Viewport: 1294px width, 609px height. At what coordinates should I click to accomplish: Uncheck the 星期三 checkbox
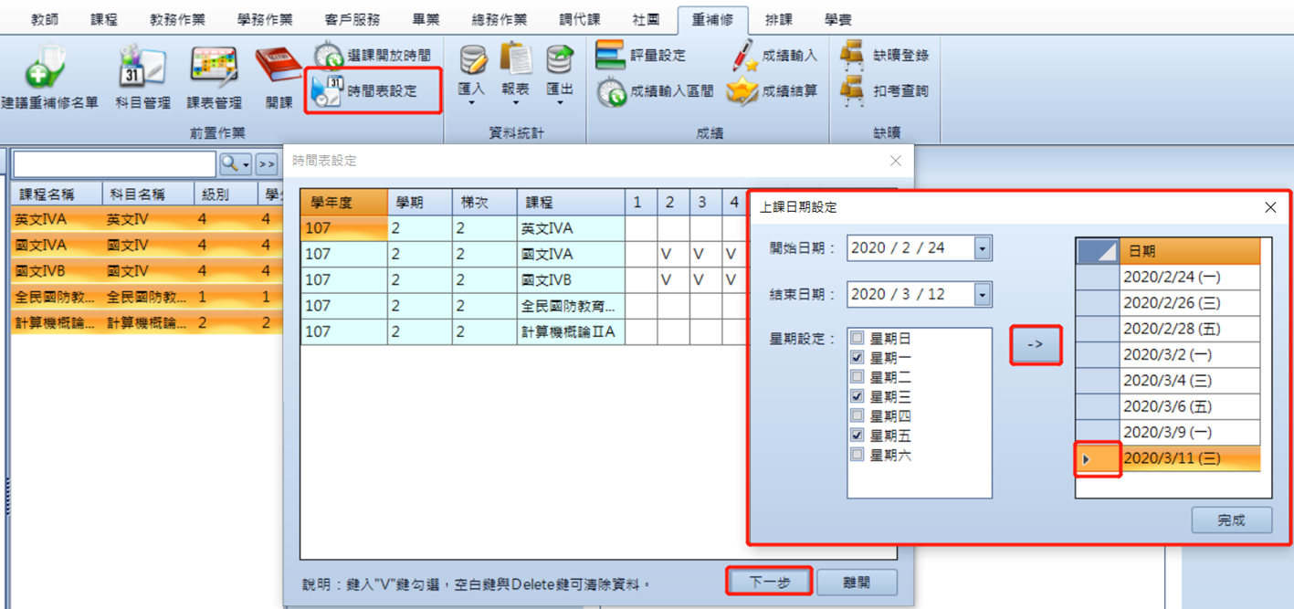click(x=857, y=396)
